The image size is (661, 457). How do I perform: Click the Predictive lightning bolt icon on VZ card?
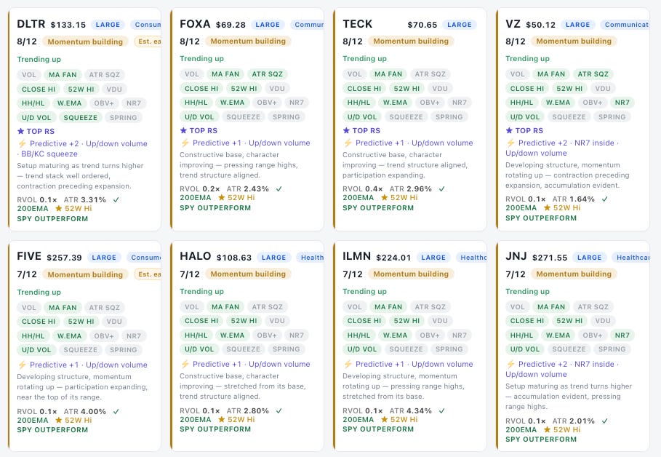coord(510,143)
